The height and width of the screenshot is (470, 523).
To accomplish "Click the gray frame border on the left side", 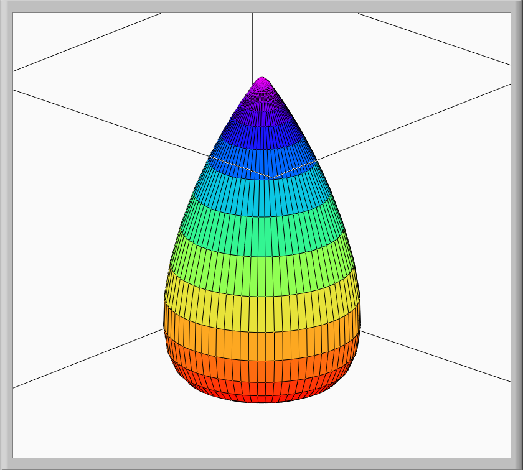I will coord(6,235).
